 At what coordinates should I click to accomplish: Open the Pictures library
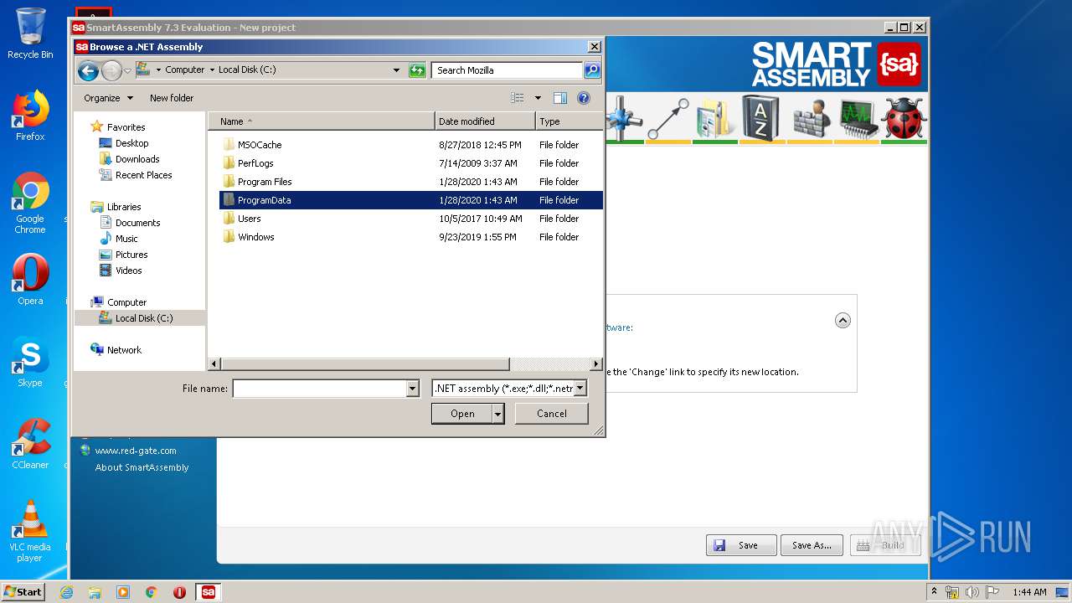point(131,255)
